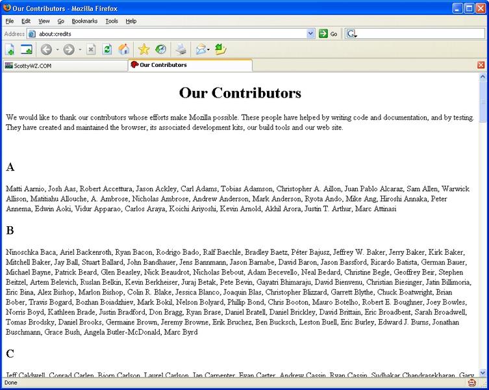Screen dimensions: 489x390
Task: Open Bookmarks with the star icon
Action: click(x=144, y=49)
